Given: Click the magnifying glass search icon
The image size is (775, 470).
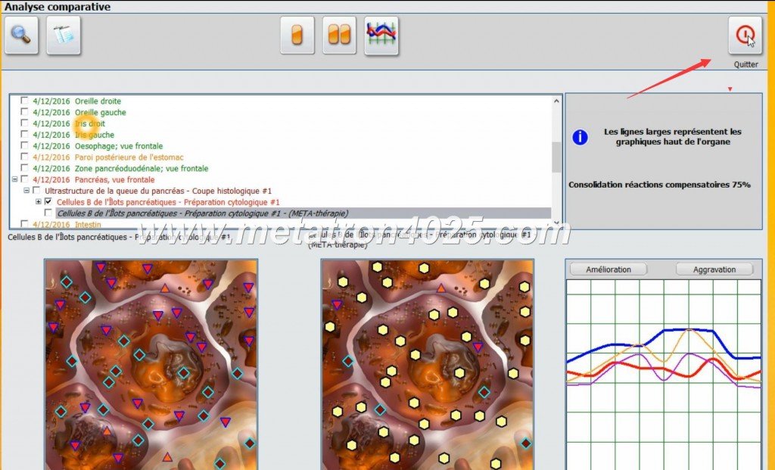Looking at the screenshot, I should 21,36.
